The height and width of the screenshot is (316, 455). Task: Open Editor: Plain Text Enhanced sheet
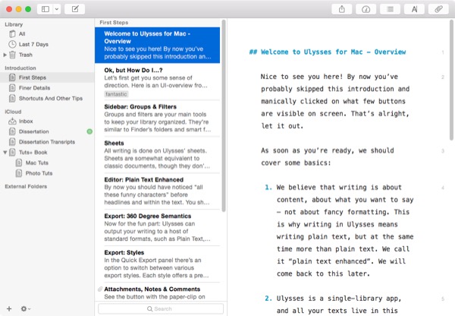157,191
